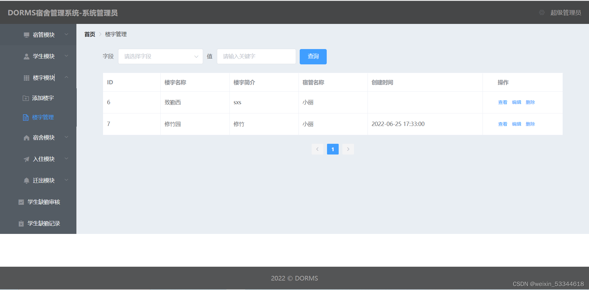Go to 首页 via the breadcrumb
The height and width of the screenshot is (290, 589).
click(x=90, y=34)
